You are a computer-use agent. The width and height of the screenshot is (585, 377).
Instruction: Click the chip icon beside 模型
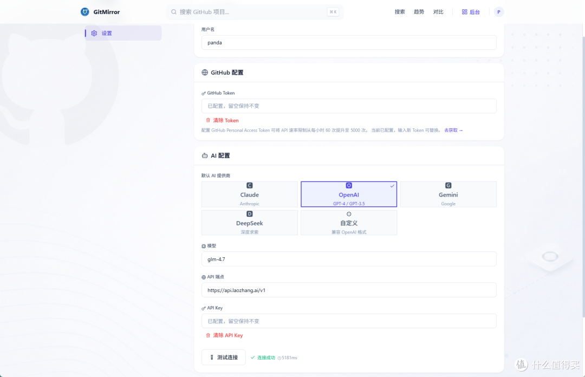pyautogui.click(x=204, y=246)
